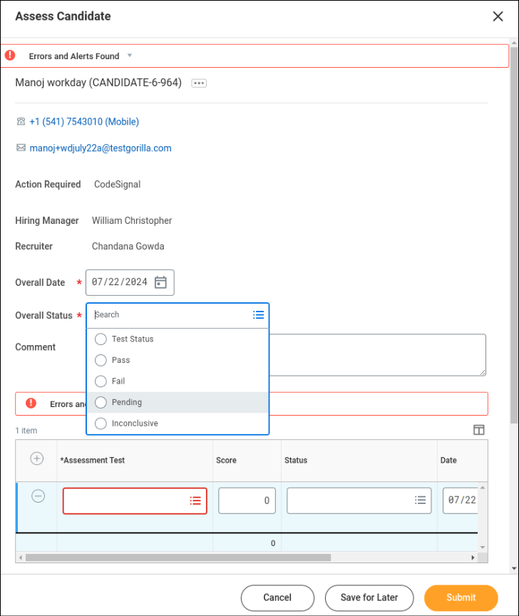Select Test Status from the options list

click(101, 339)
